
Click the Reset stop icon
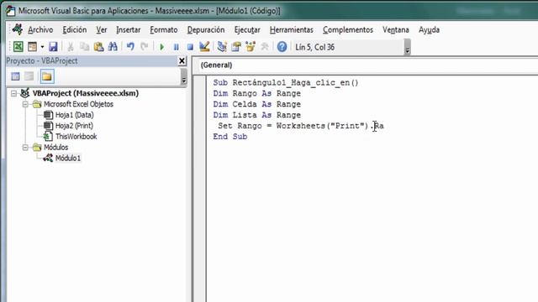point(190,47)
